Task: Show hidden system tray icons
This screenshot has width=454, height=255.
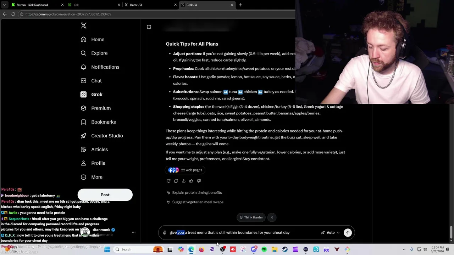Action: [404, 249]
